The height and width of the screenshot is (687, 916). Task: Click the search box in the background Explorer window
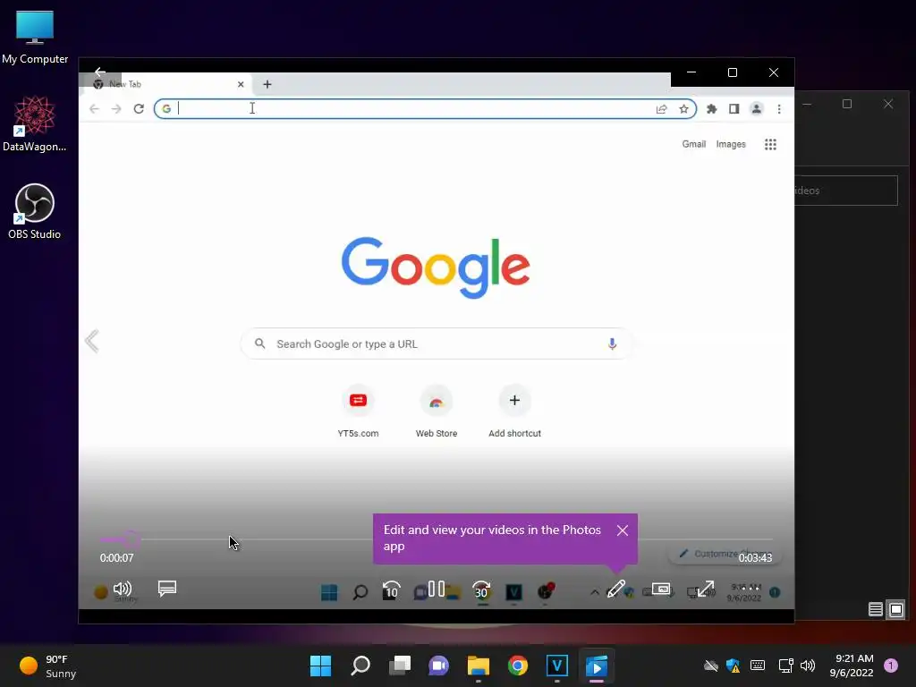(846, 191)
